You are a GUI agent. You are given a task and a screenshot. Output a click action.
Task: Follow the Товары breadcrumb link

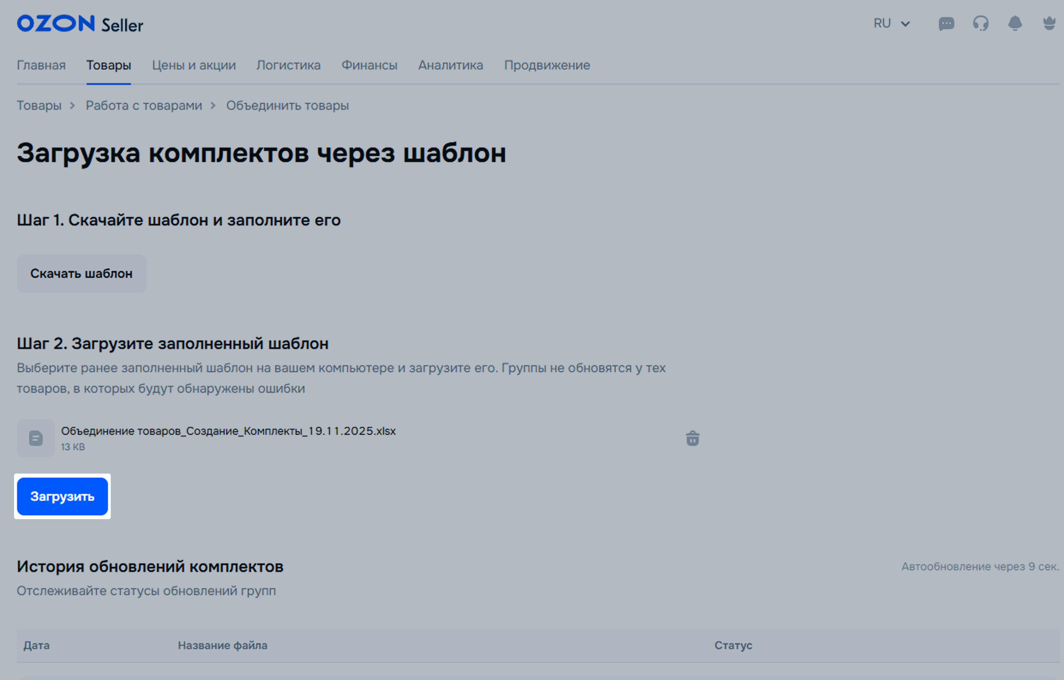pos(39,105)
